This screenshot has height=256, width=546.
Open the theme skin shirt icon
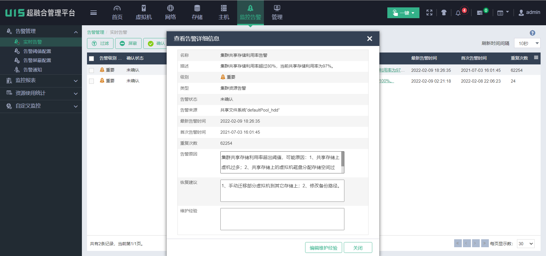(x=444, y=12)
